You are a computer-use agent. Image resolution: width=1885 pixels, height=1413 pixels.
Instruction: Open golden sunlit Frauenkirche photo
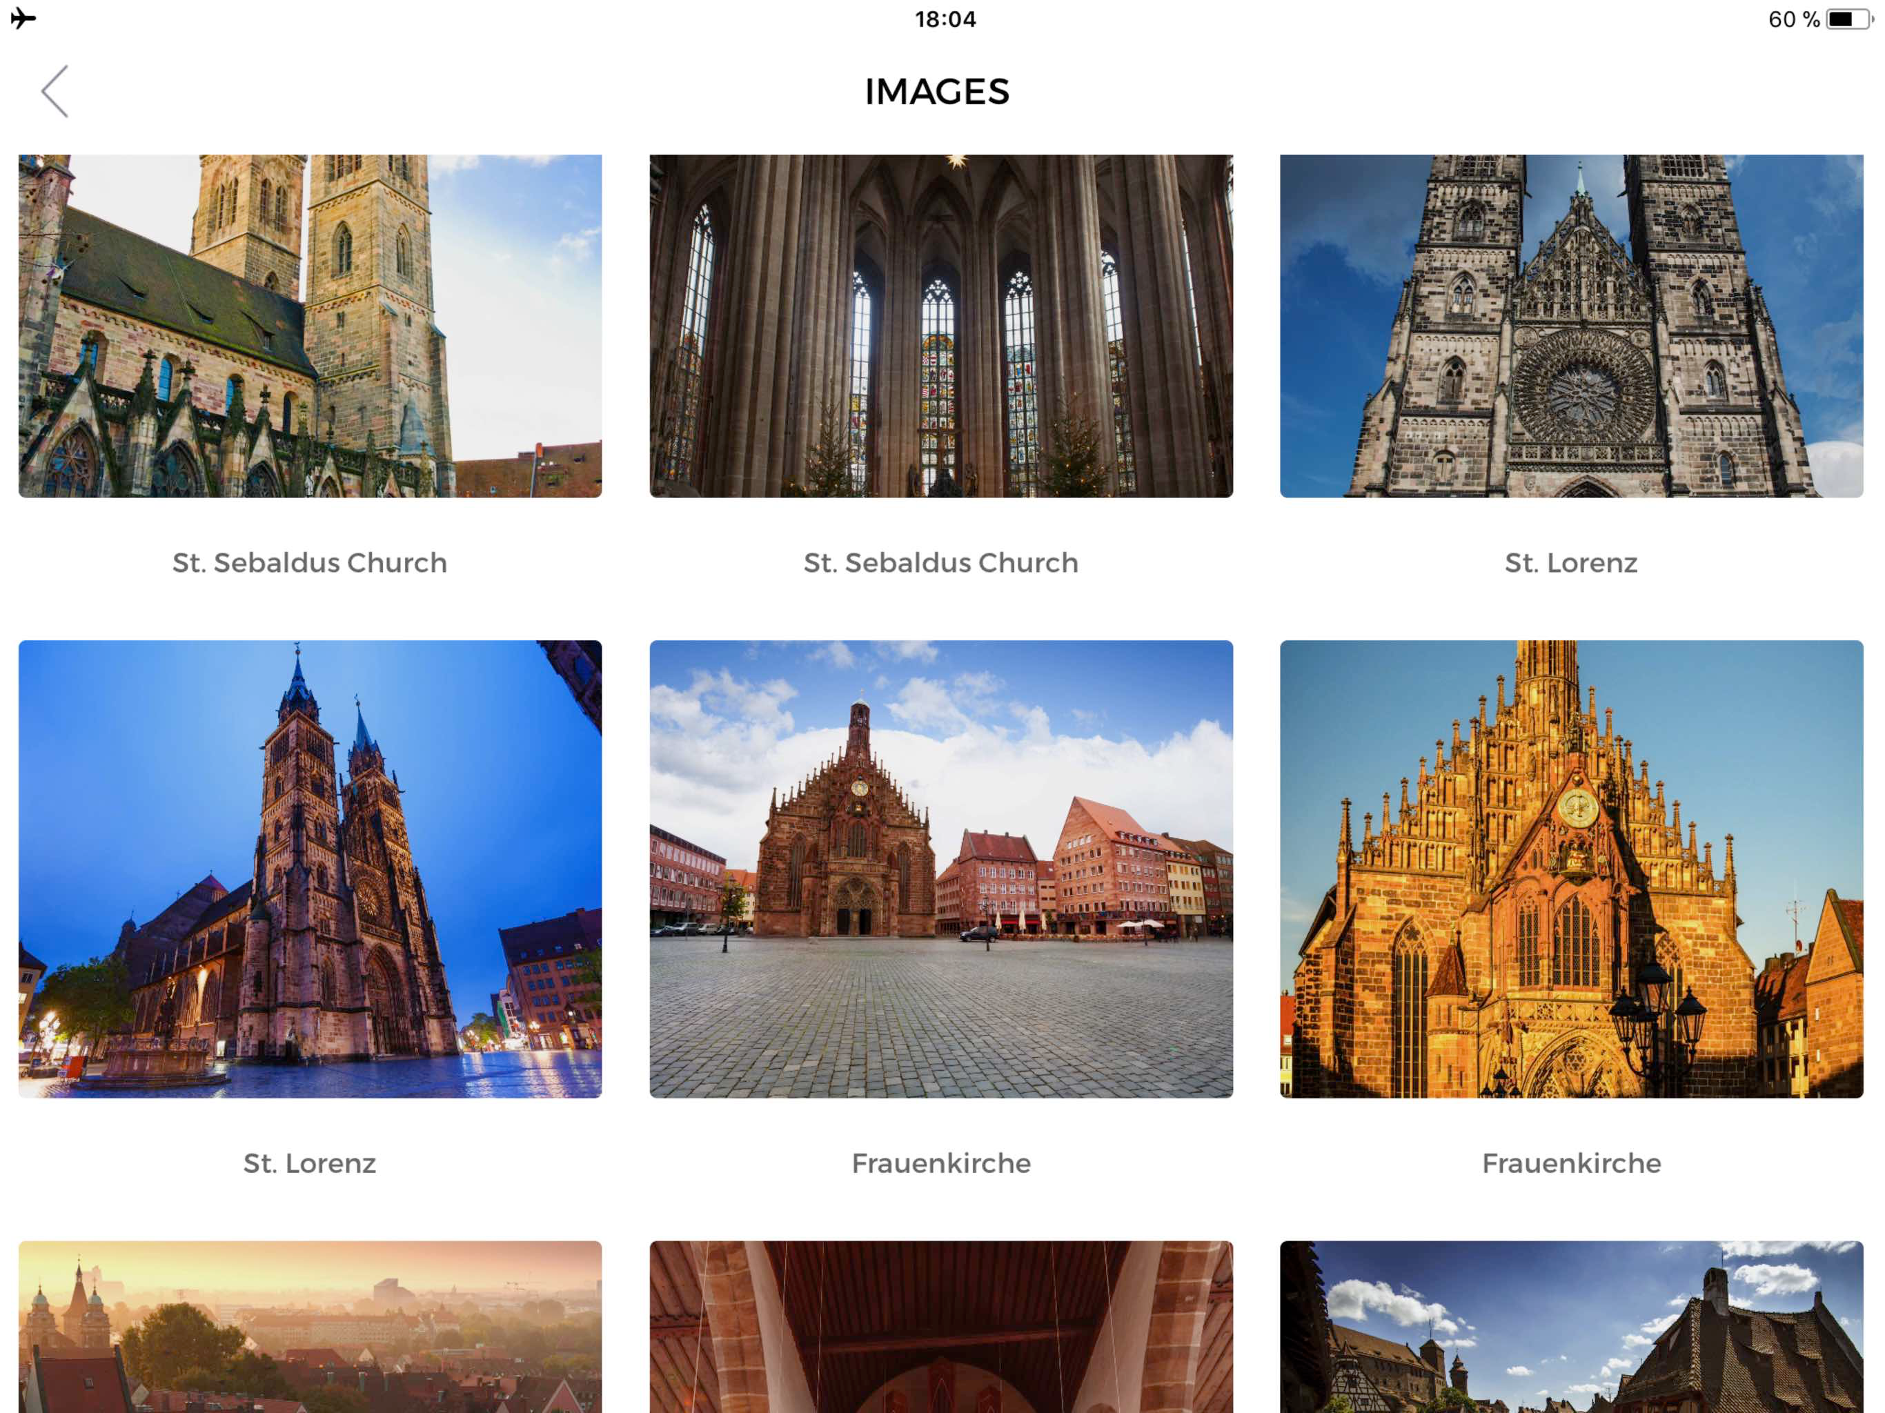coord(1570,869)
